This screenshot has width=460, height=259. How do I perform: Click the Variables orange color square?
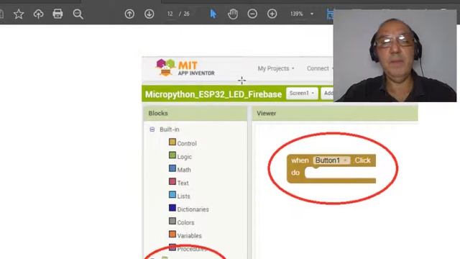pyautogui.click(x=172, y=235)
